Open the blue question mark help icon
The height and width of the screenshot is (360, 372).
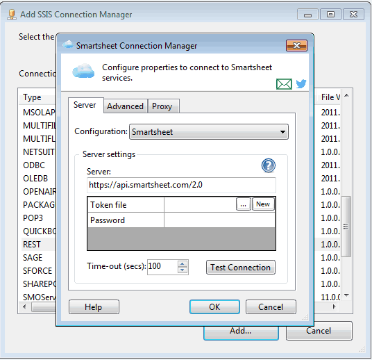tap(269, 165)
